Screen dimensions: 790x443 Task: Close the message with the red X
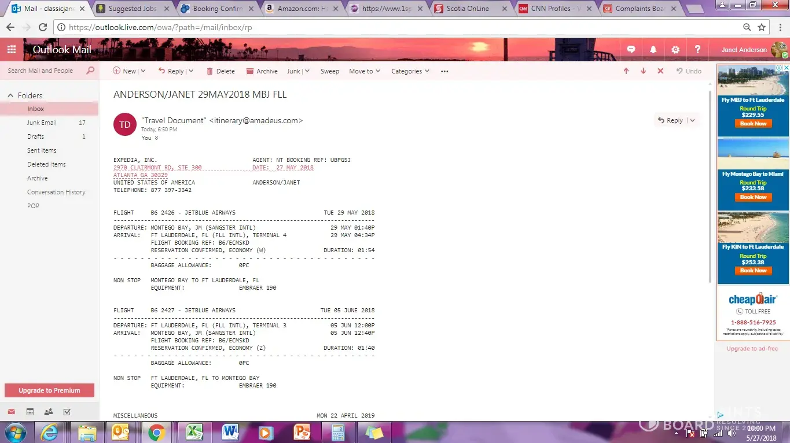click(660, 71)
